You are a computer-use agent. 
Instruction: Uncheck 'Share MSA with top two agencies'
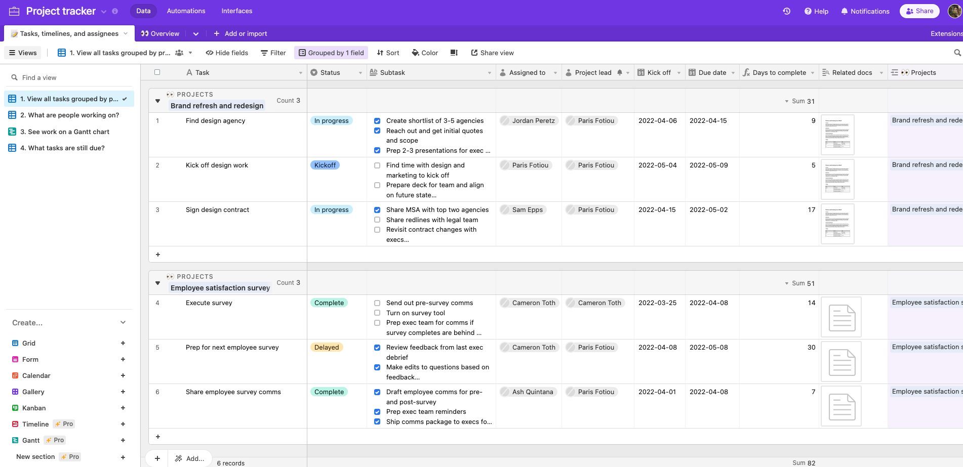[x=377, y=210]
